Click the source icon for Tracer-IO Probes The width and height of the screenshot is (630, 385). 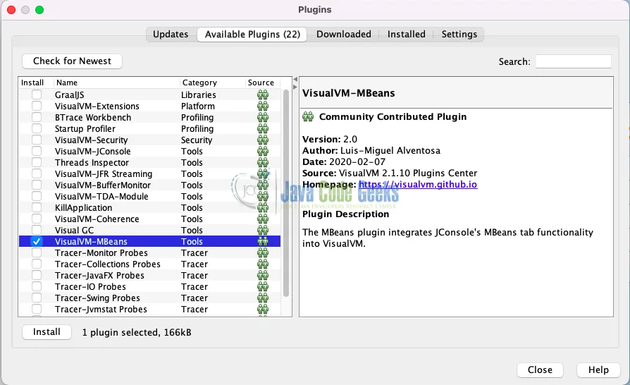pos(263,286)
